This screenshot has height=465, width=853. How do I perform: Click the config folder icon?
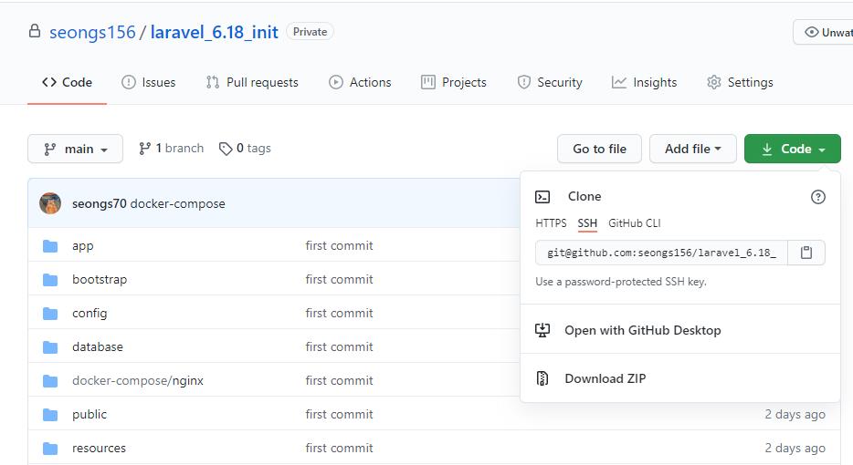50,314
